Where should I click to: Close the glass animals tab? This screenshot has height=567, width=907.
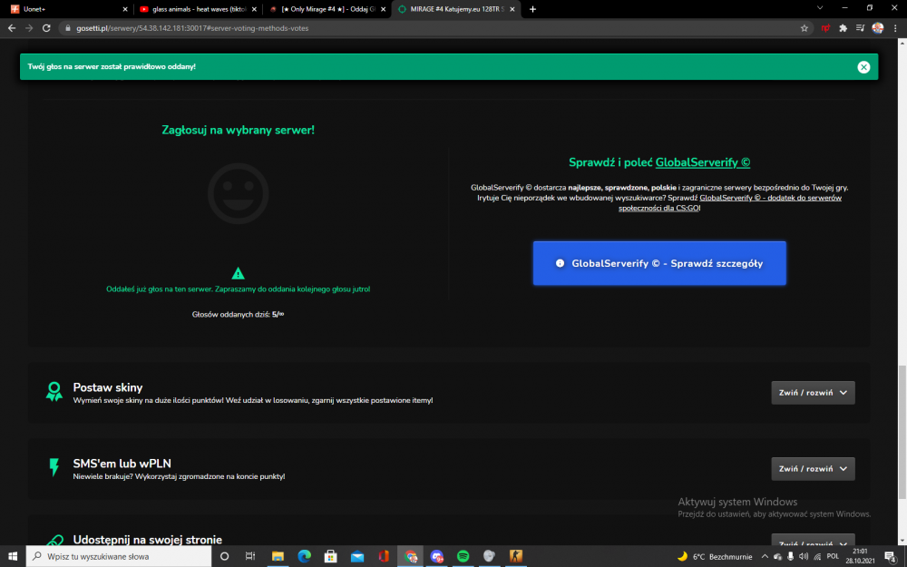tap(254, 9)
